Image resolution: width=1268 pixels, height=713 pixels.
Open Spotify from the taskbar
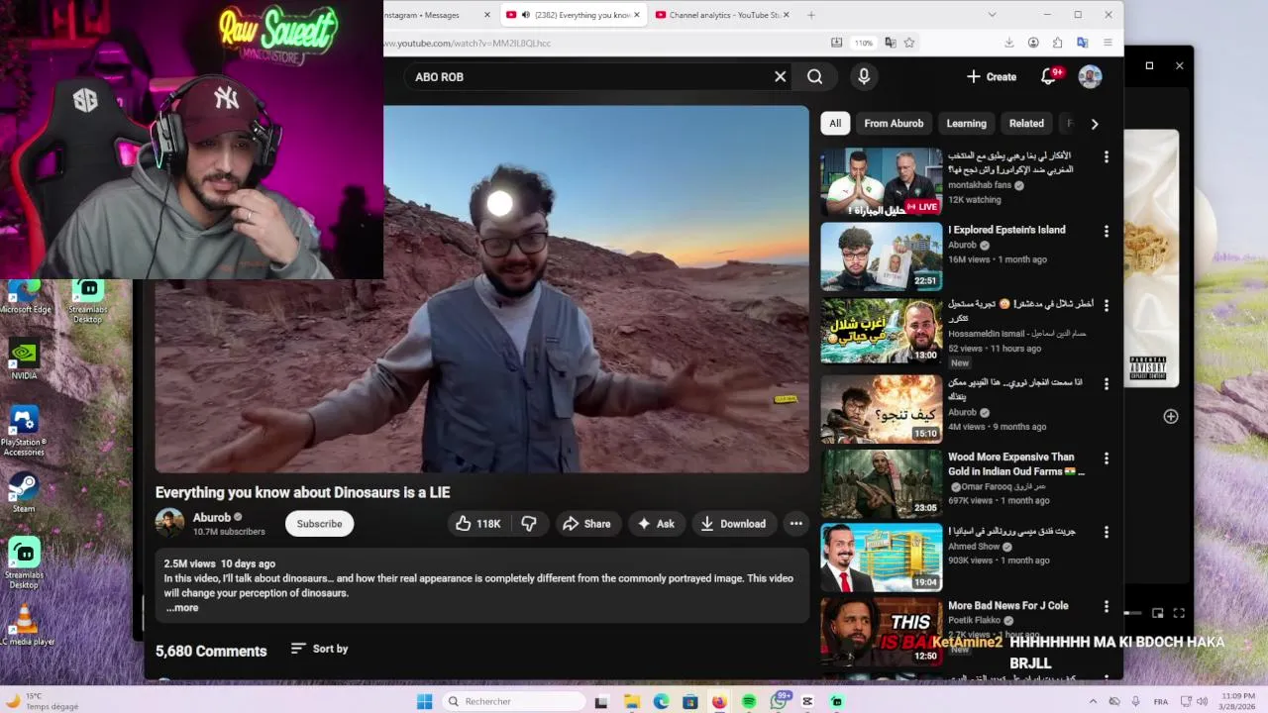(x=749, y=701)
